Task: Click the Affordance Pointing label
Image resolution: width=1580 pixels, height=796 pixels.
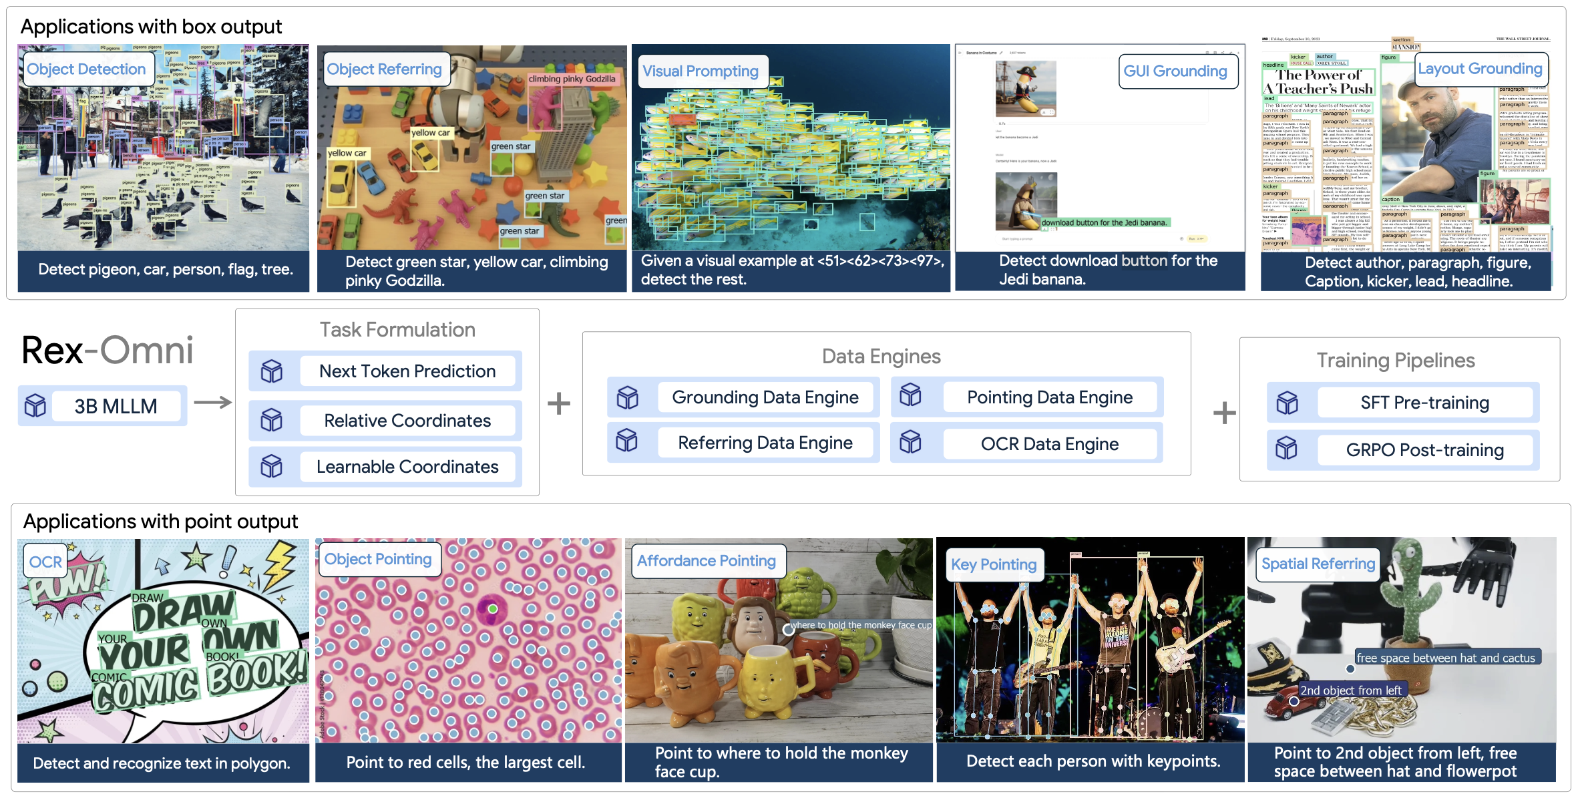Action: click(x=707, y=561)
